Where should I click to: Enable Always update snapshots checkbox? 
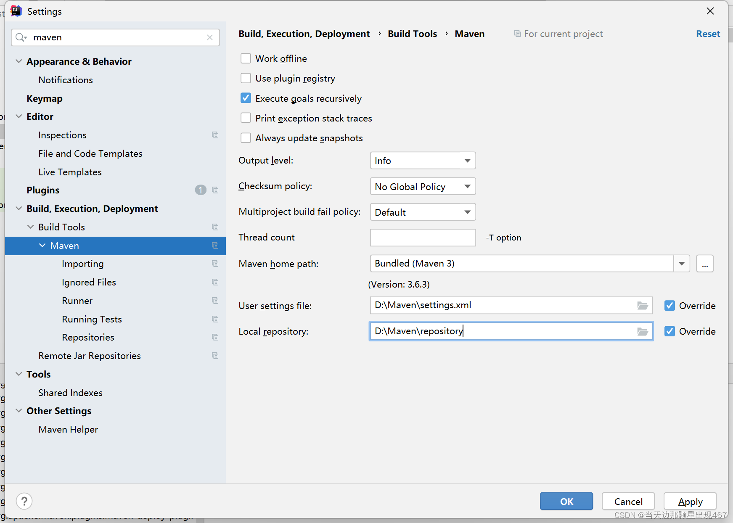tap(246, 138)
